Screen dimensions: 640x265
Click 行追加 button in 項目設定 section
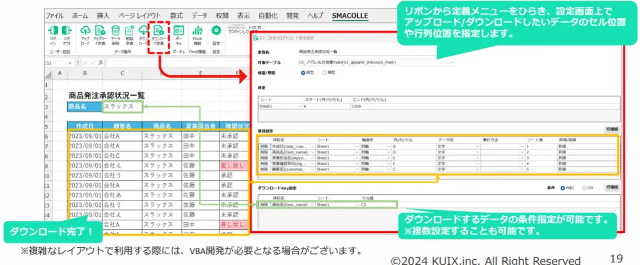pos(612,130)
